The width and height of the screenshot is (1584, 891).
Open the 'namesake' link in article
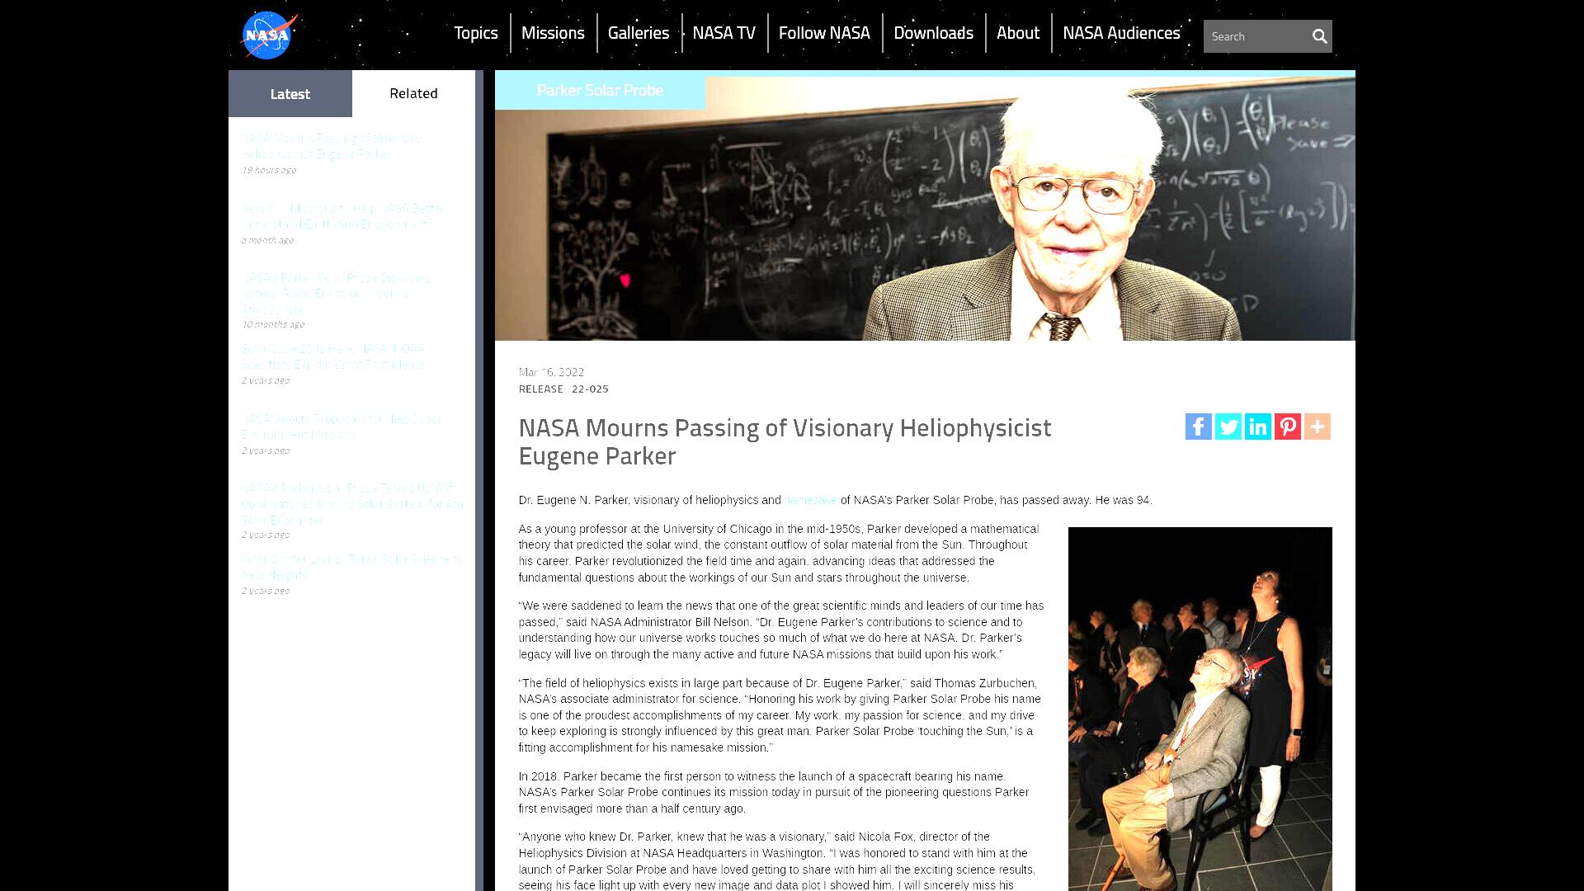pyautogui.click(x=810, y=500)
